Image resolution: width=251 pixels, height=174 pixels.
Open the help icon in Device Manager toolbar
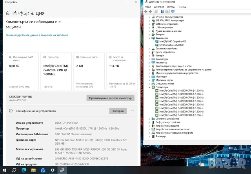[x=162, y=11]
